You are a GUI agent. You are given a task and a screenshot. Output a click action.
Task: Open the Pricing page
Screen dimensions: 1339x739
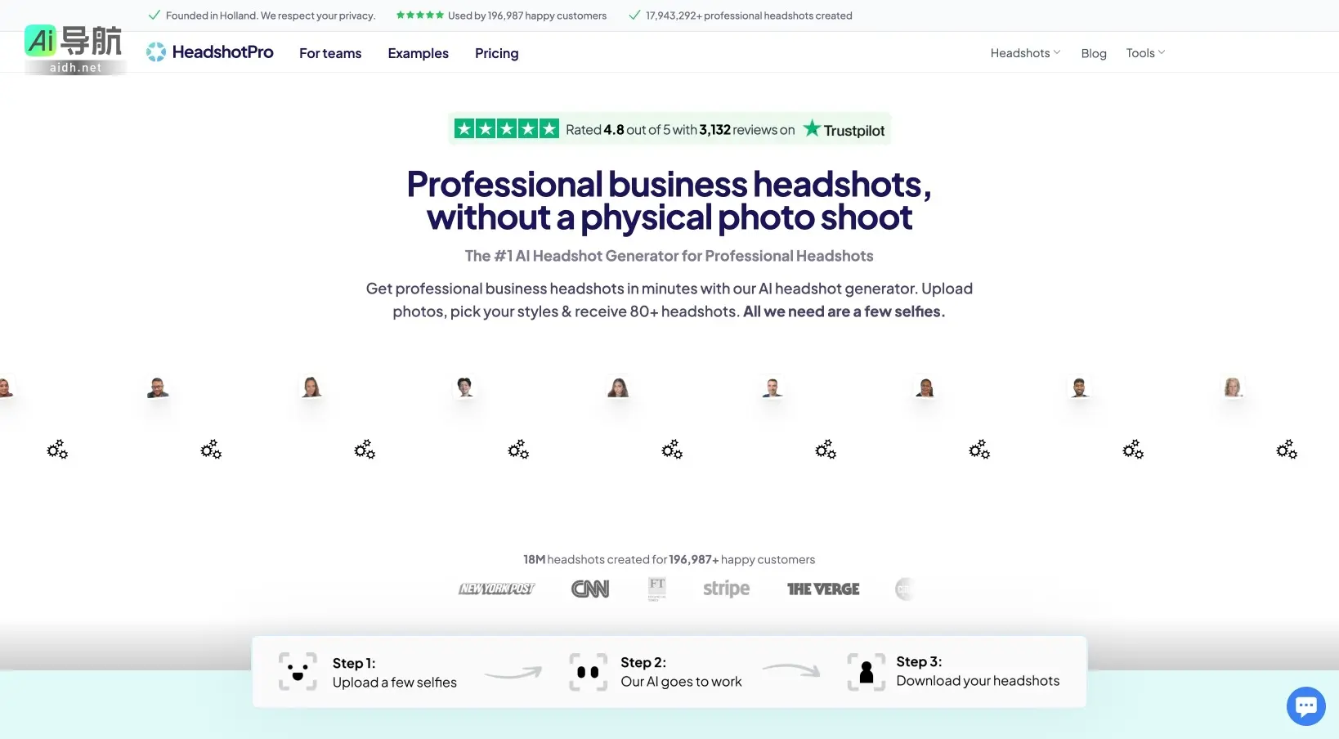pyautogui.click(x=496, y=52)
